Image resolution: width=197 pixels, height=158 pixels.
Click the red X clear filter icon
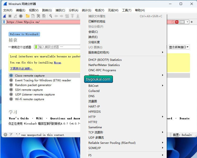177,22
